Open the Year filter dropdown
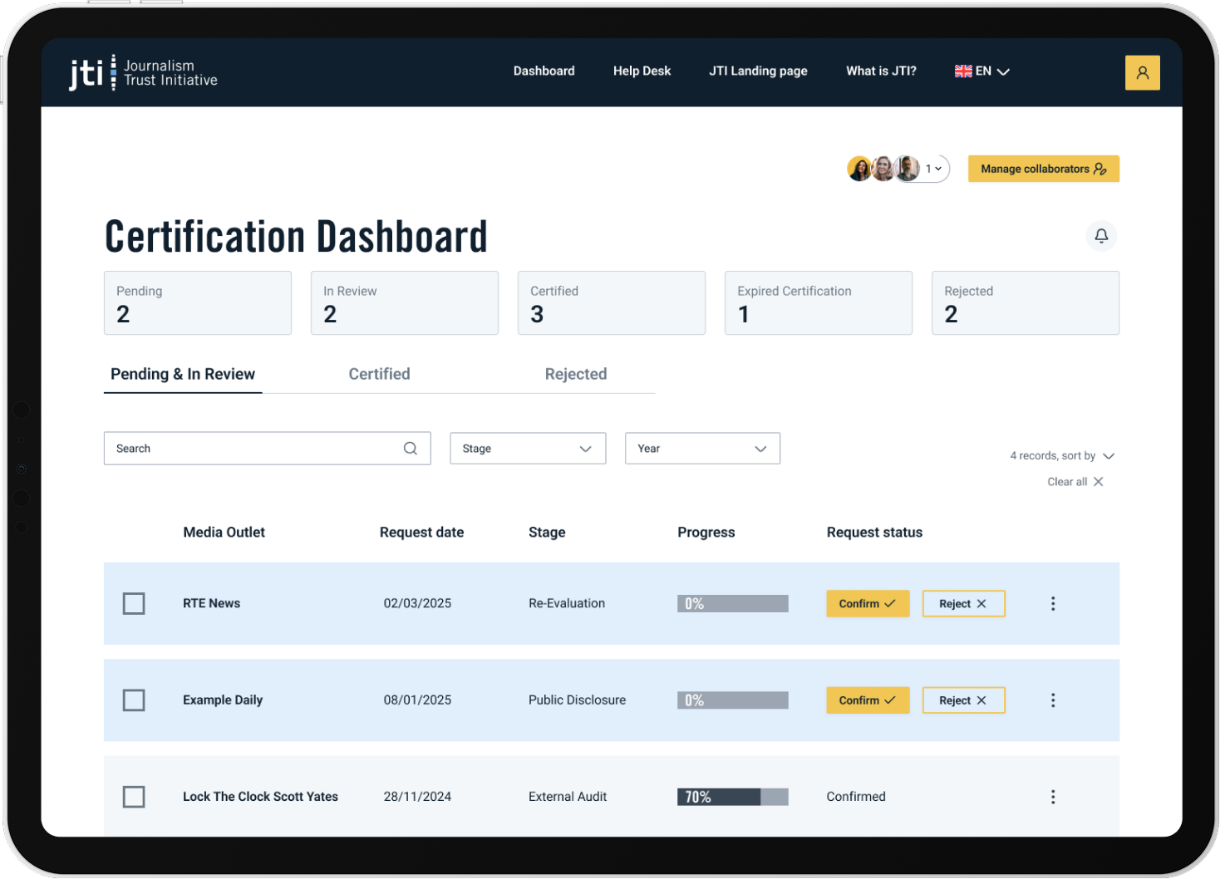Screen dimensions: 1220x879 [702, 449]
